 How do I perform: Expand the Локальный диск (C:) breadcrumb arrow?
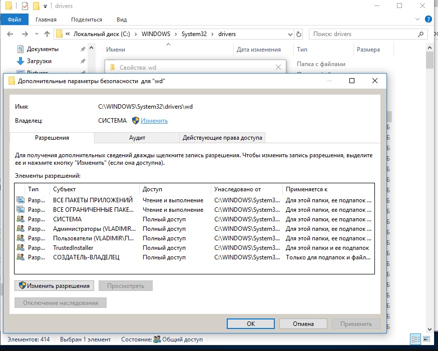click(x=136, y=34)
